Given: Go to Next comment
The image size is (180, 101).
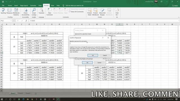Looking at the screenshot, I should [66, 11].
